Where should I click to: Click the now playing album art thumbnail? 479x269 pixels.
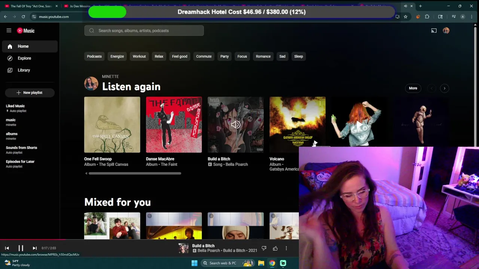pyautogui.click(x=183, y=248)
